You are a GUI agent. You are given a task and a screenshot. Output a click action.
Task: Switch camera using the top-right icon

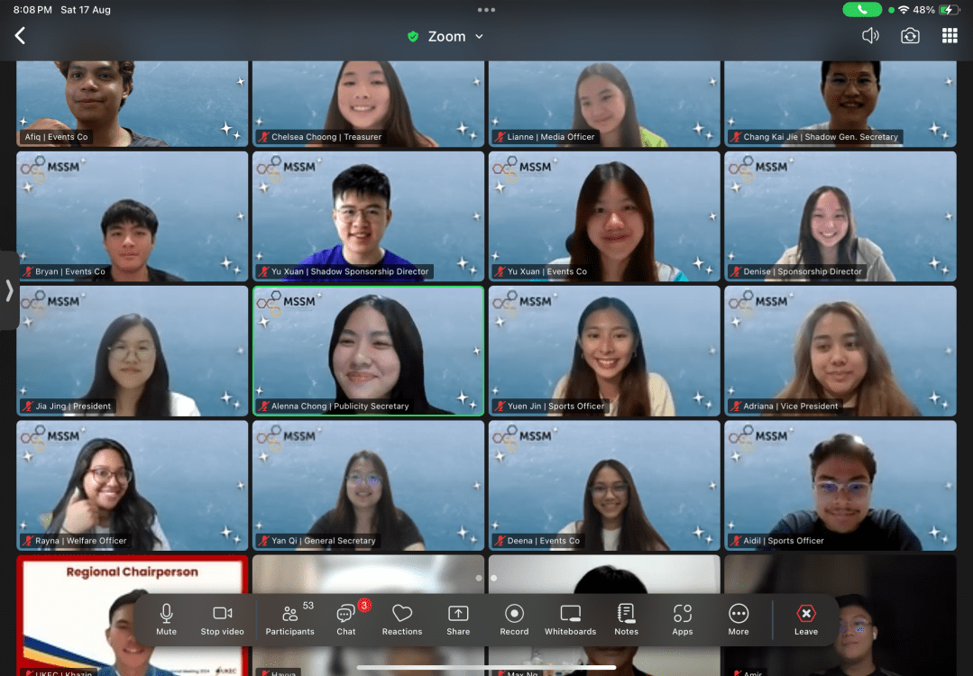click(x=910, y=36)
